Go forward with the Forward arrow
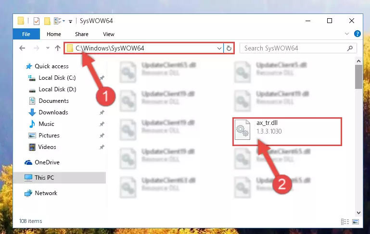This screenshot has width=370, height=234. click(36, 48)
